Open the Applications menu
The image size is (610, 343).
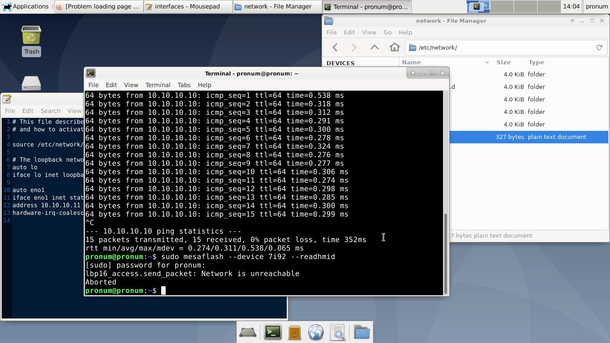pyautogui.click(x=25, y=6)
